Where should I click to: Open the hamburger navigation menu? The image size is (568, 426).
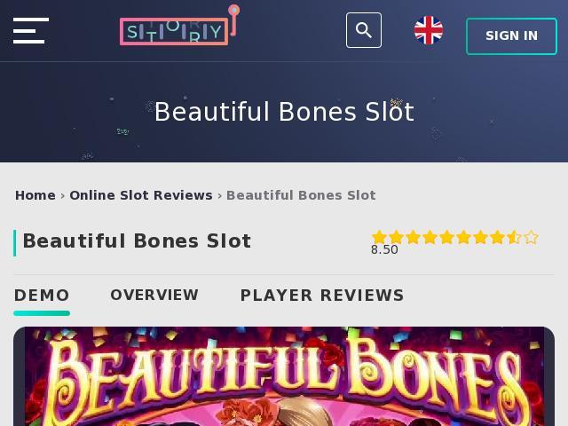(31, 30)
